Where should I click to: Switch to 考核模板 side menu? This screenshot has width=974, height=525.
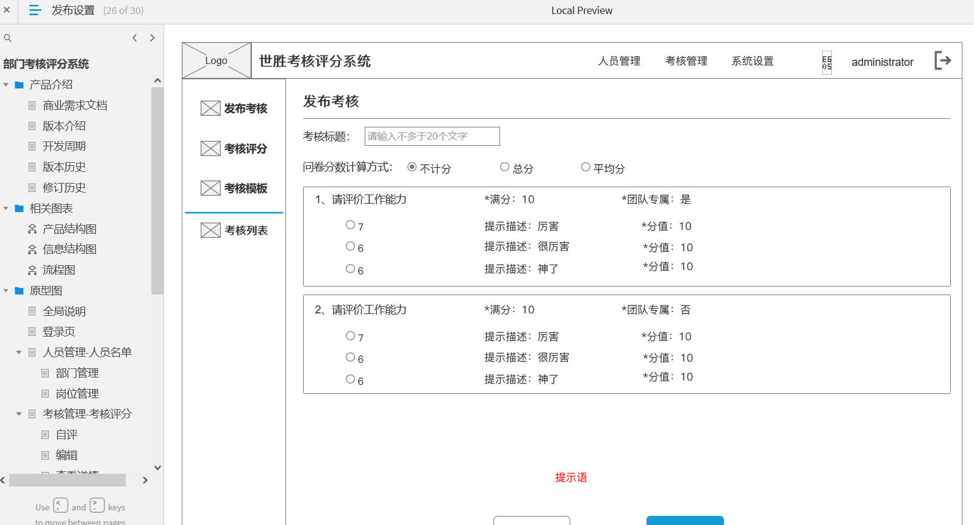(246, 188)
